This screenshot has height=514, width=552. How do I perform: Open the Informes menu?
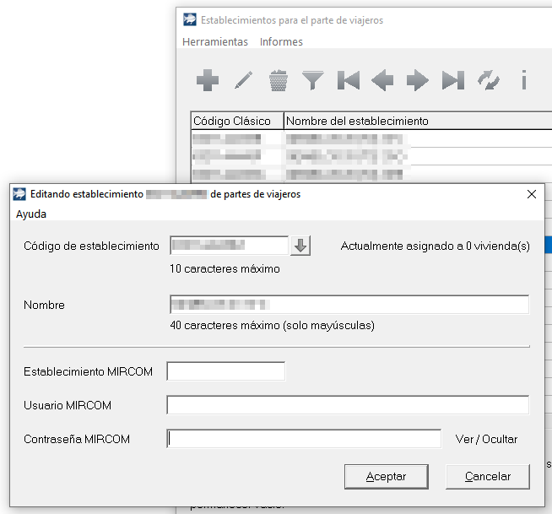[281, 41]
